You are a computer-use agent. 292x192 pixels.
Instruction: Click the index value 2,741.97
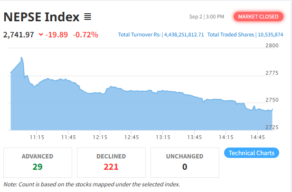(x=19, y=35)
